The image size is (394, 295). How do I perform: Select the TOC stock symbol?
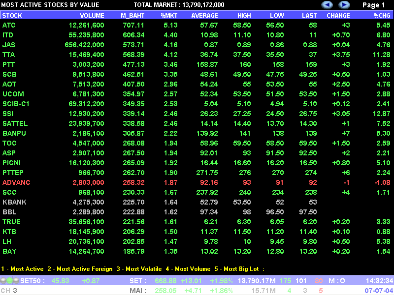pos(9,143)
